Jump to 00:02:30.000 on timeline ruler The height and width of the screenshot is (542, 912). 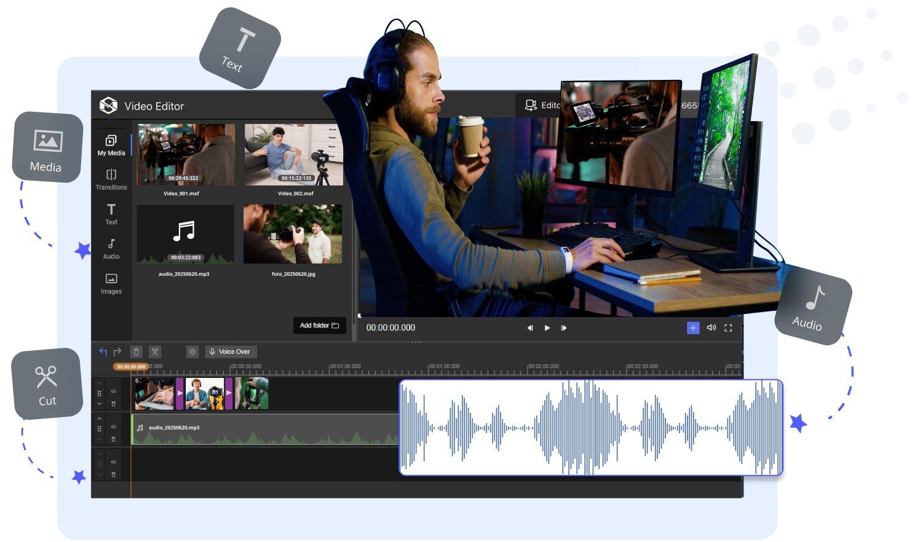point(643,366)
